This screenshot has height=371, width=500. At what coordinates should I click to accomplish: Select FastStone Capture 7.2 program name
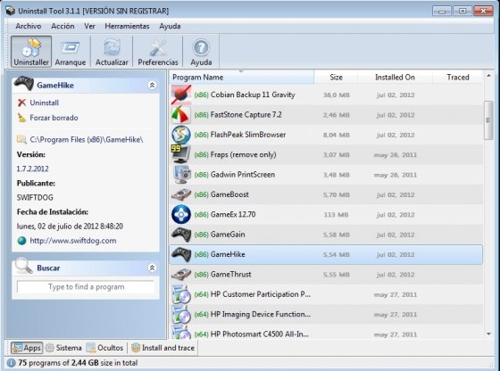click(x=246, y=115)
